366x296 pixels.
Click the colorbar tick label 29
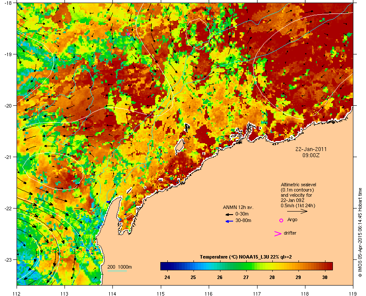298,277
